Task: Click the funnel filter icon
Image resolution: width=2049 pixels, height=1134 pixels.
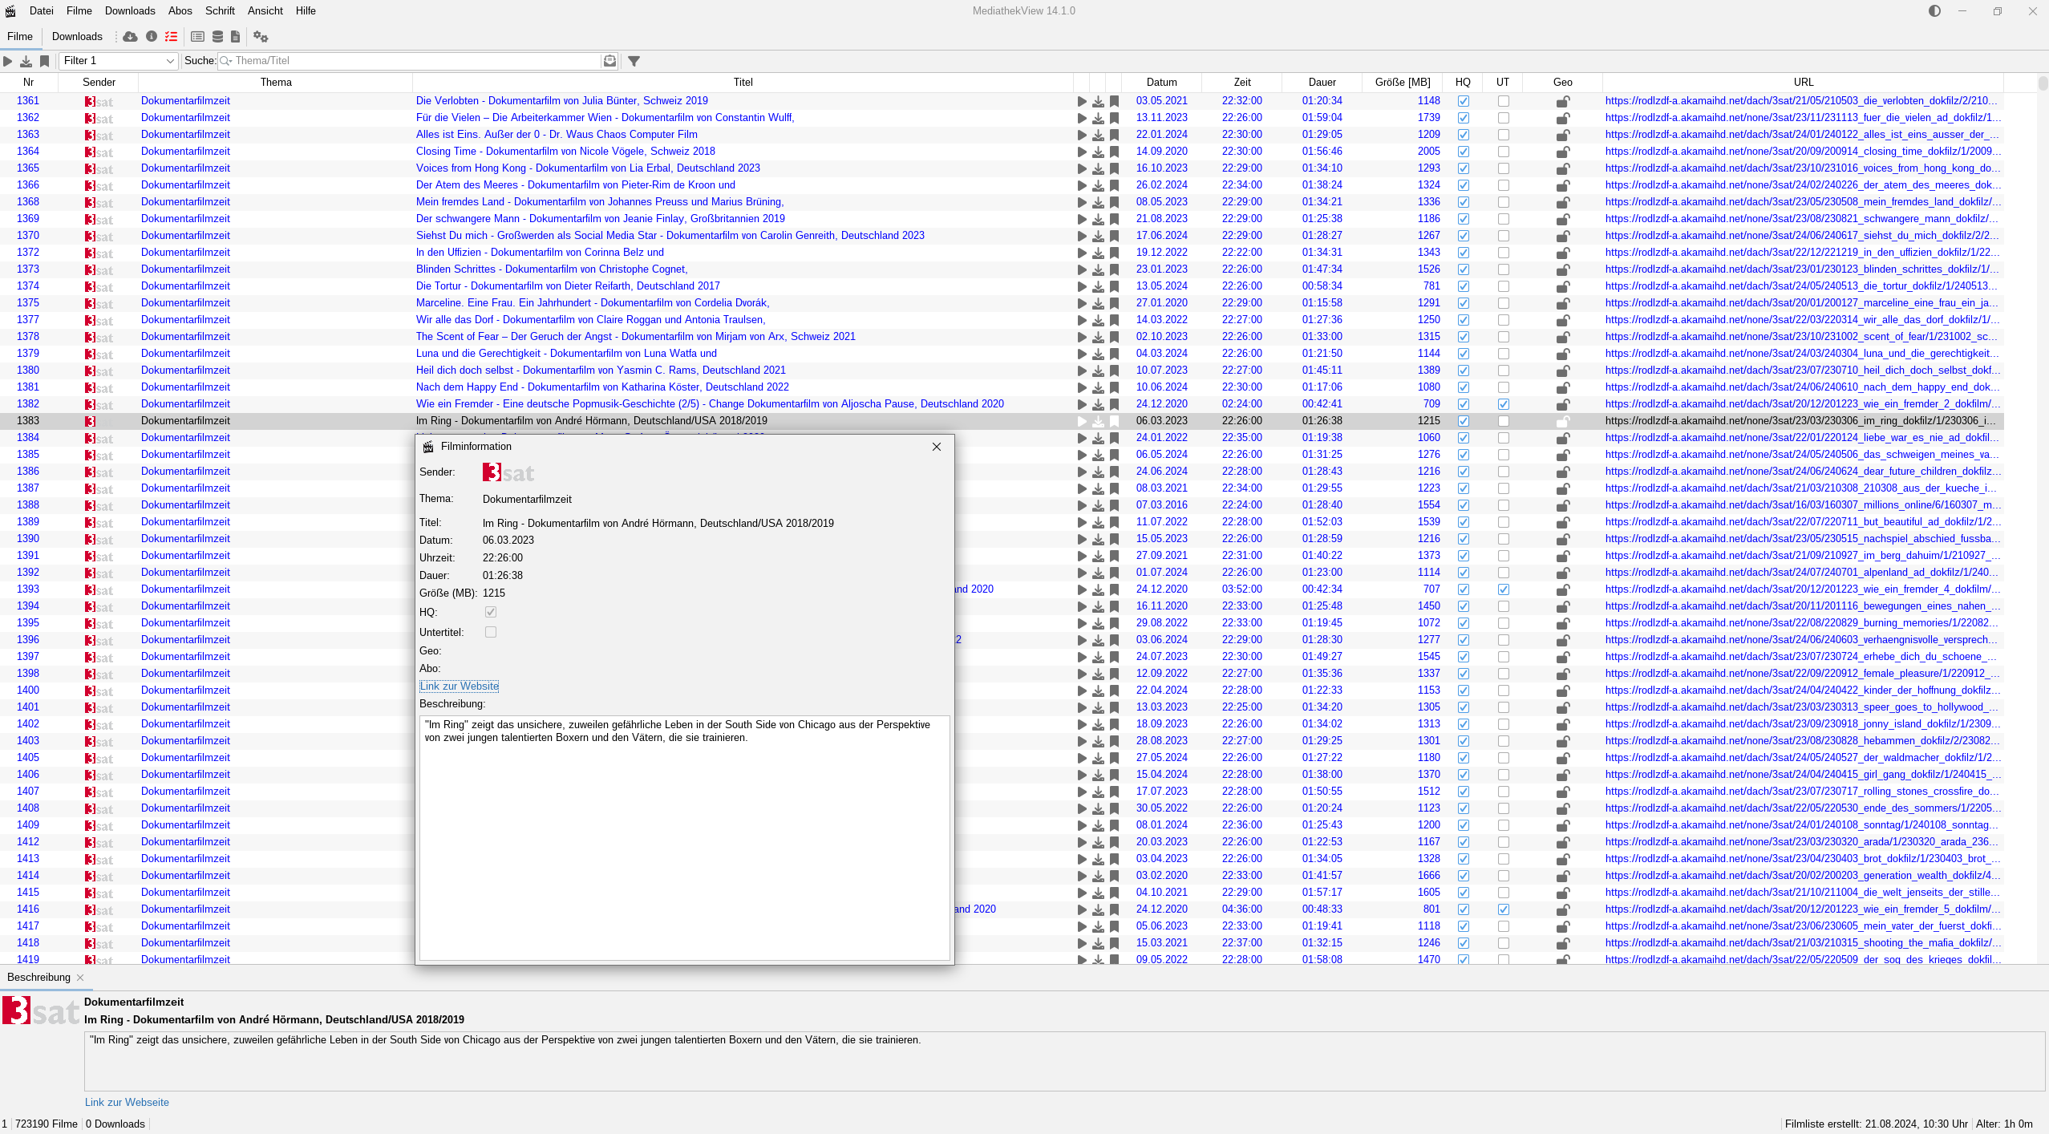Action: point(634,61)
